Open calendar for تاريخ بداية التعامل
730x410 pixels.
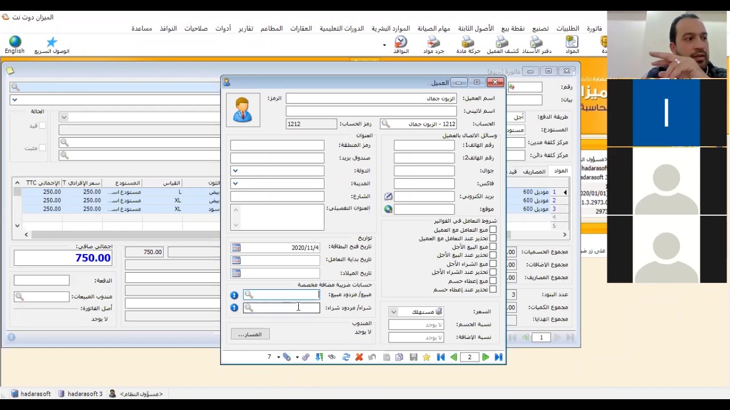(x=236, y=260)
